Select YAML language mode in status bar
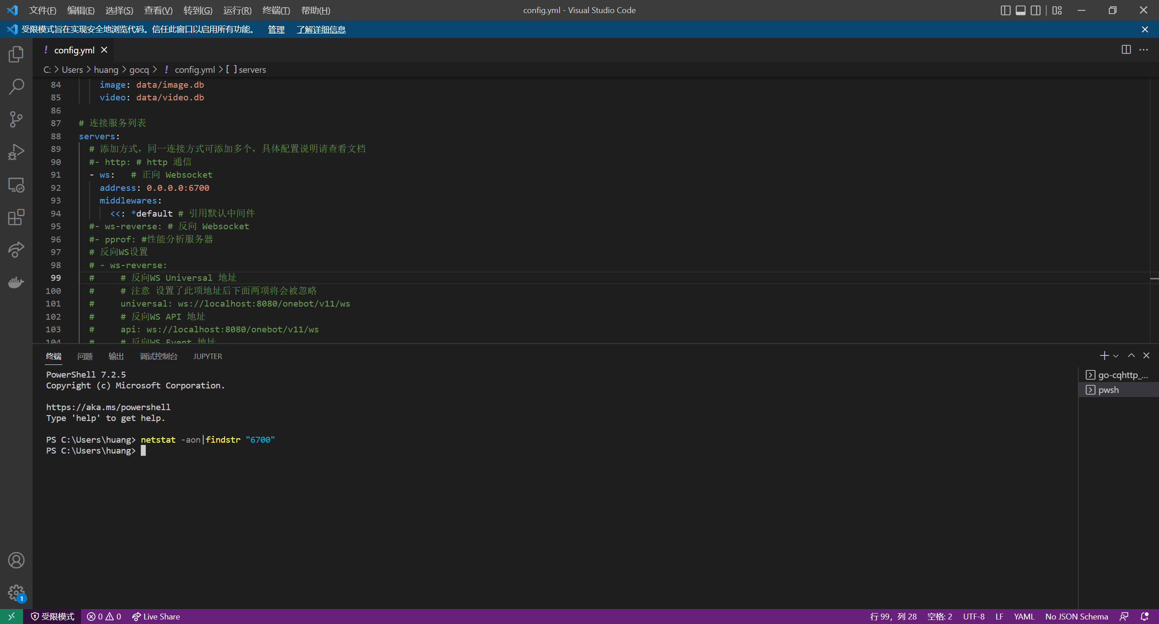 (1024, 616)
